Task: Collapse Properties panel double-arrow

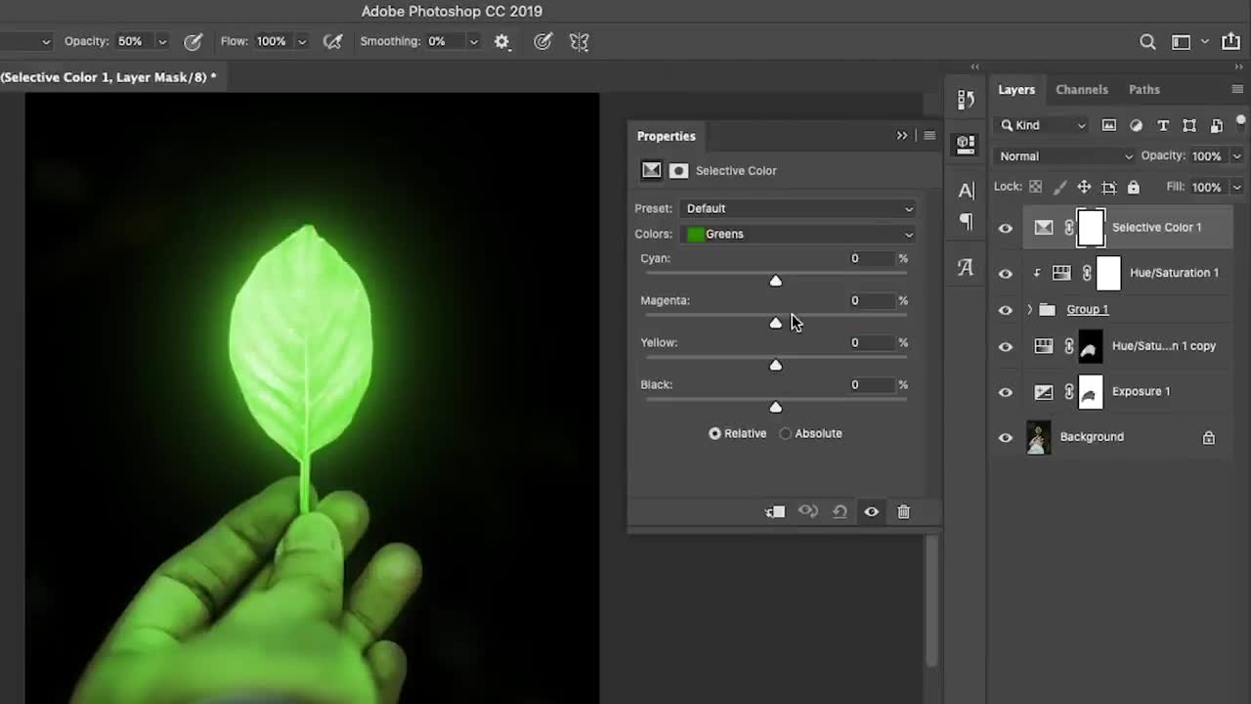Action: [x=902, y=136]
